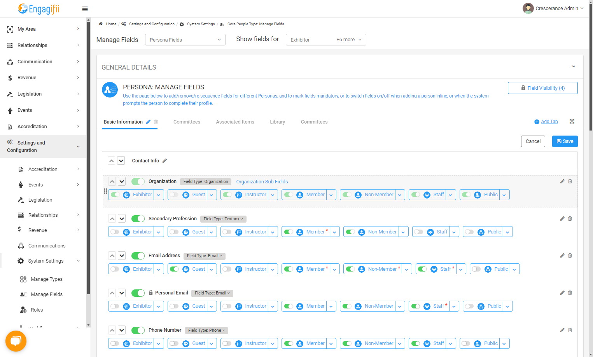Click the Add Tab link
Screen dimensions: 593x357
(x=549, y=122)
